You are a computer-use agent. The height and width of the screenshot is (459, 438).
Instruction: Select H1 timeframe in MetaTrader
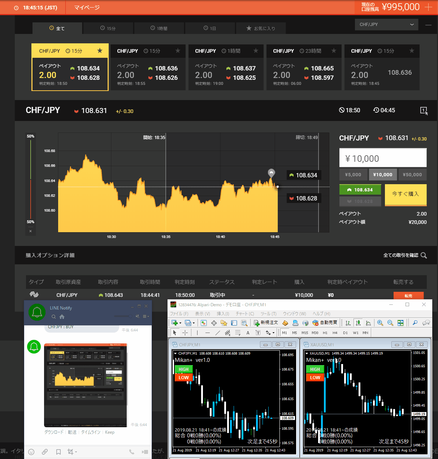click(x=325, y=333)
